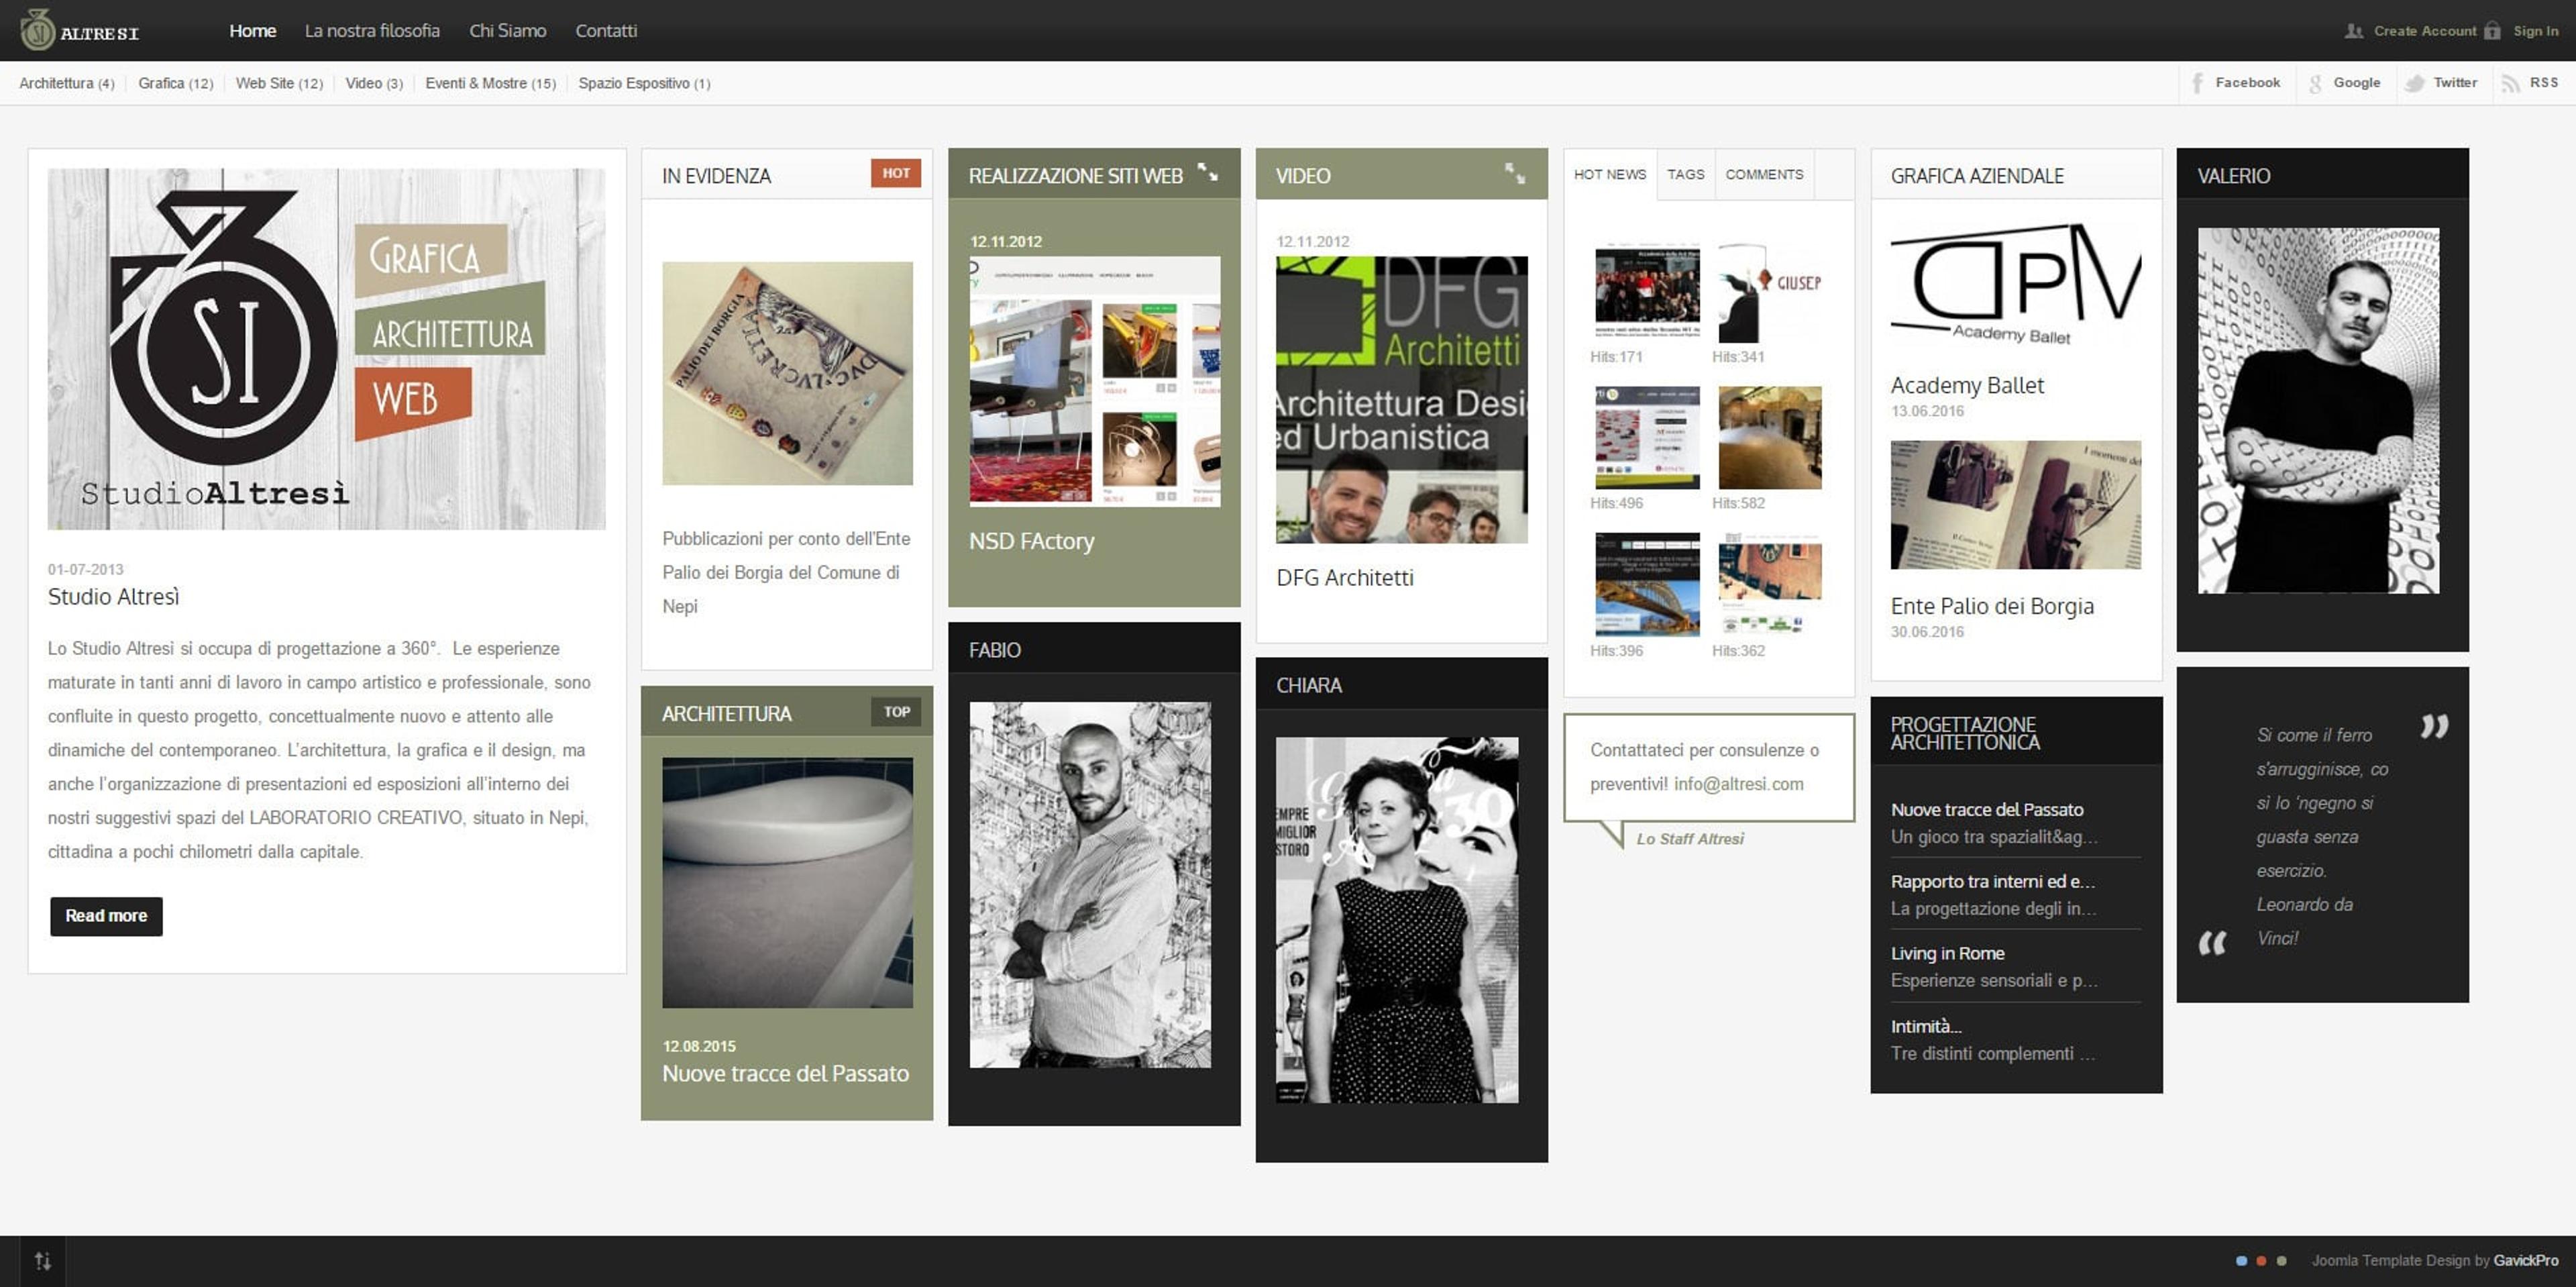
Task: Click the Twitter bird icon
Action: tap(2414, 83)
